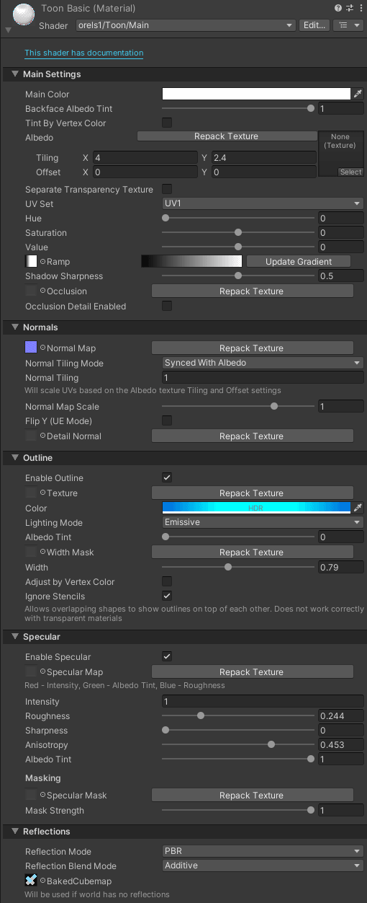
Task: Toggle Adjust by Vertex Color checkbox
Action: coord(167,581)
